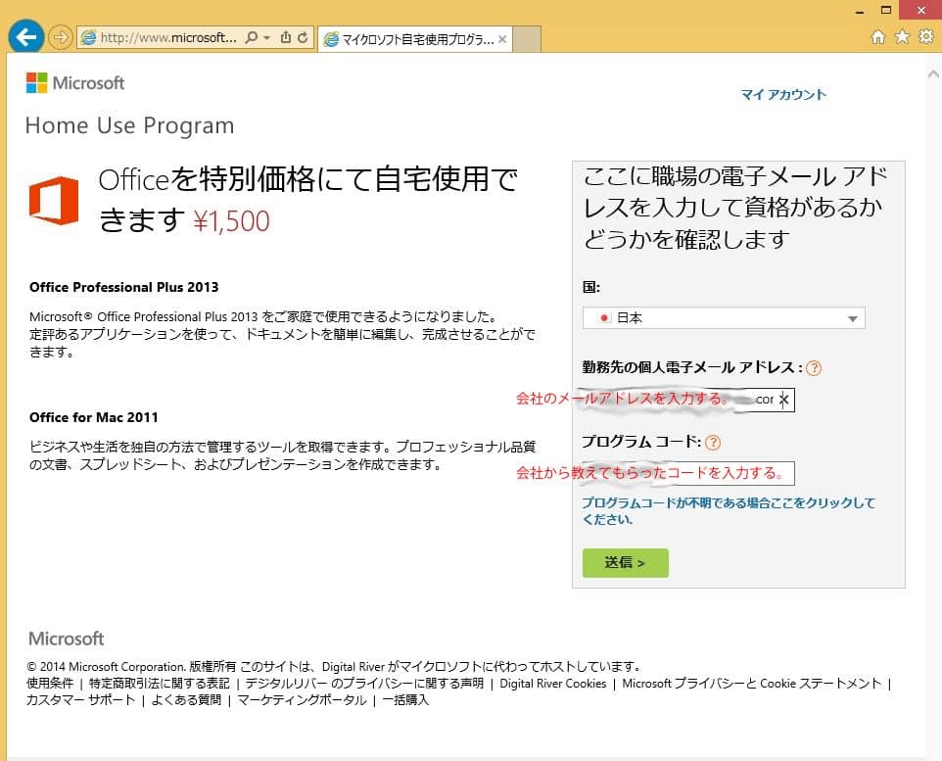Image resolution: width=942 pixels, height=761 pixels.
Task: Clear the email field with its X button
Action: tap(783, 400)
